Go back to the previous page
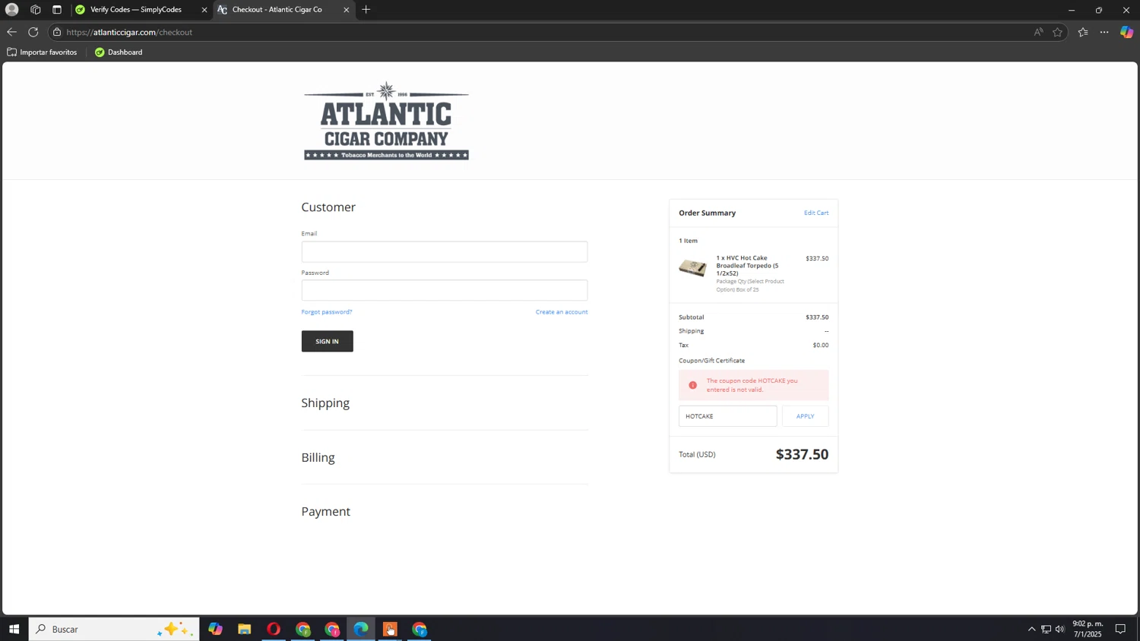 [11, 32]
